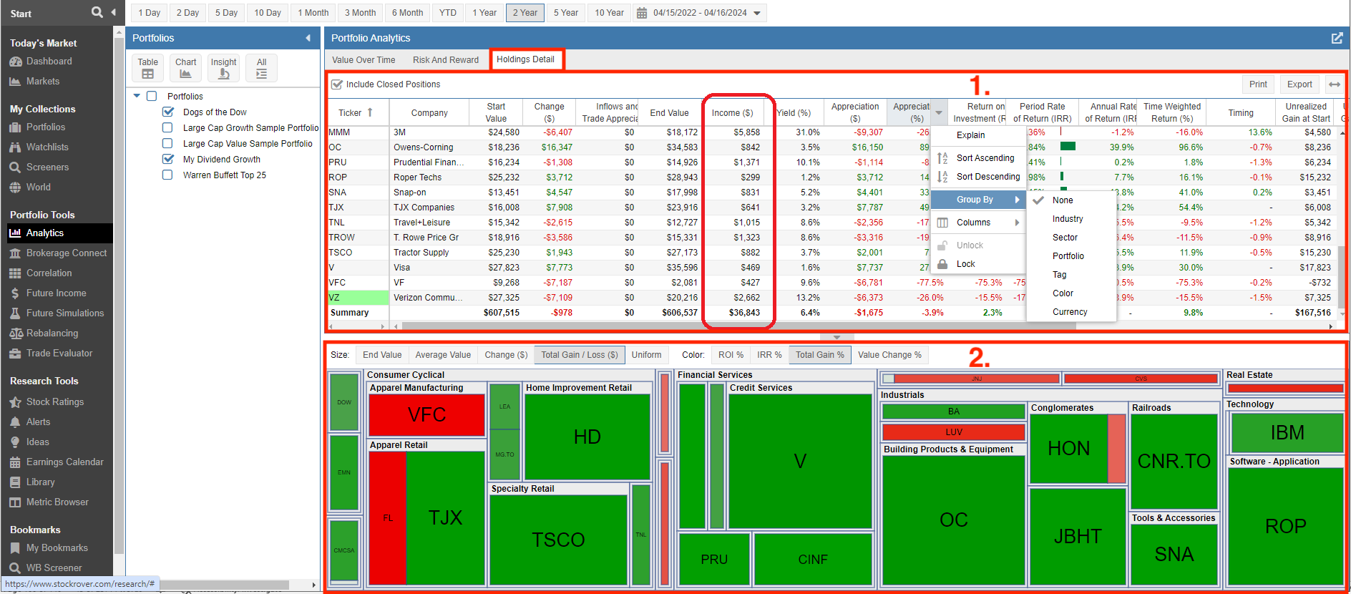Open Future Income tool
The height and width of the screenshot is (594, 1351).
(x=56, y=293)
